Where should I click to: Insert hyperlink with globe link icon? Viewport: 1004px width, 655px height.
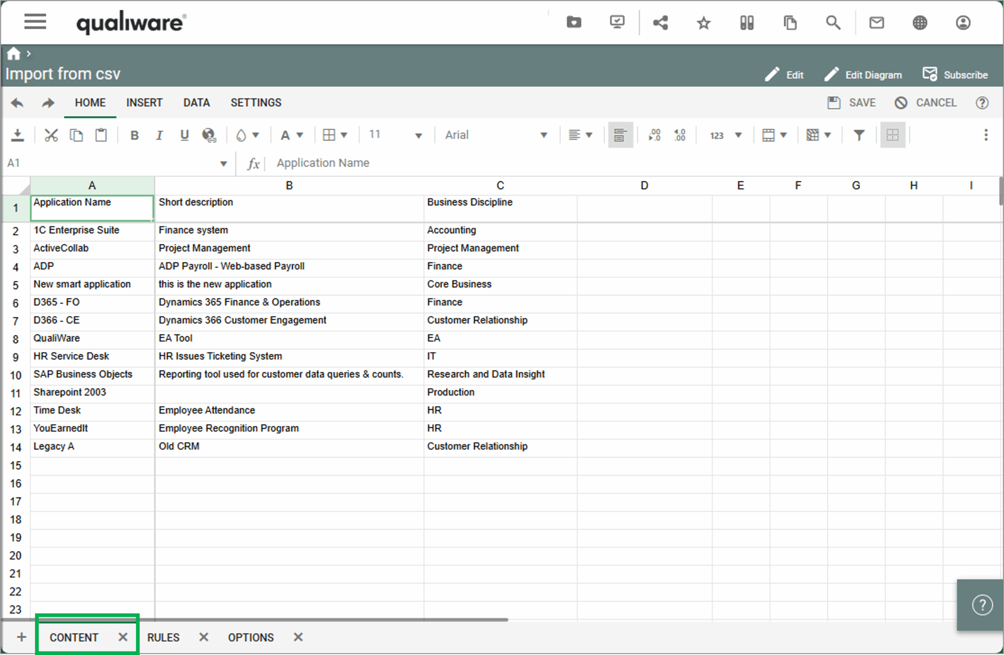tap(209, 135)
